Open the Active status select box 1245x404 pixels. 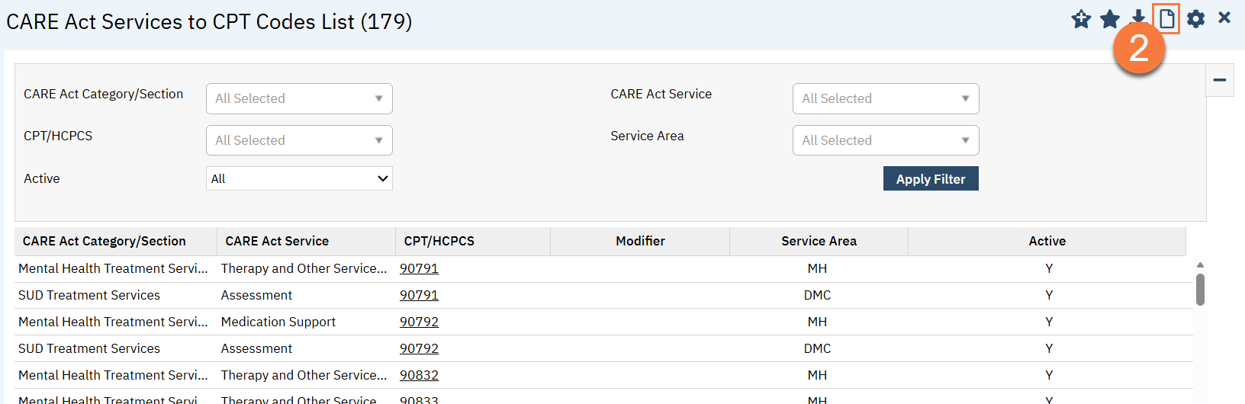click(x=299, y=178)
